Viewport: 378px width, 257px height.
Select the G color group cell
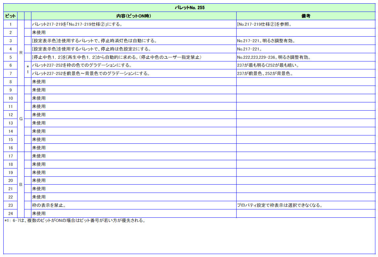[21, 119]
